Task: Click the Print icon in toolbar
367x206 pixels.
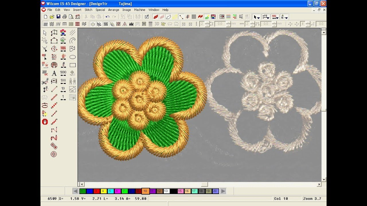Action: (65, 17)
